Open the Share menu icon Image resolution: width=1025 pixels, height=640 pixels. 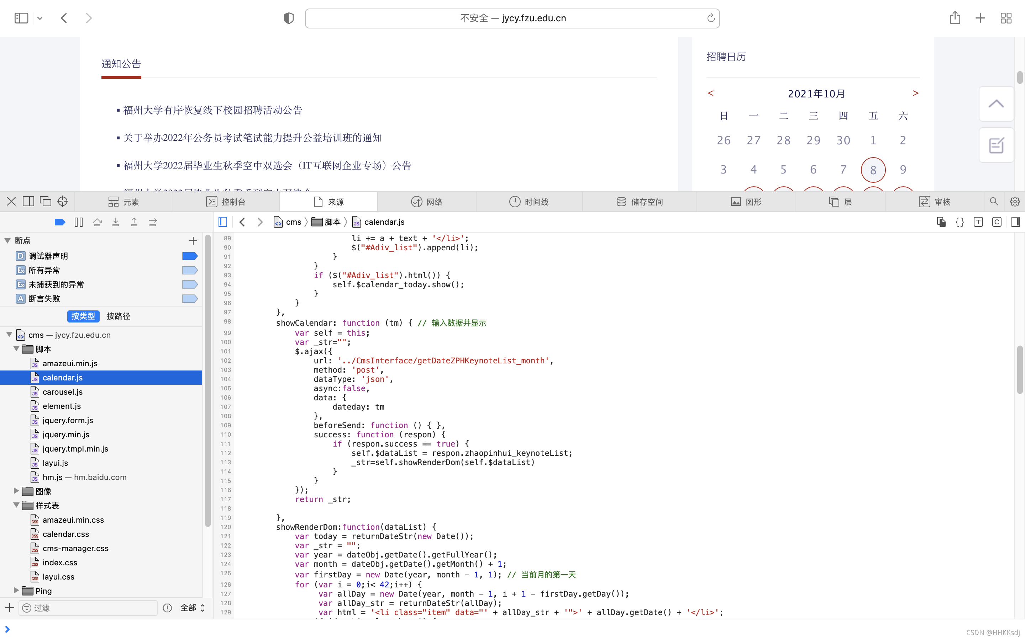coord(955,18)
